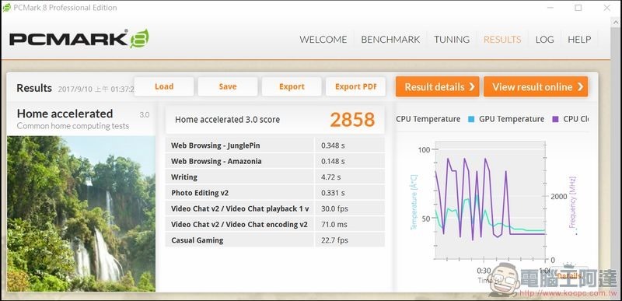Select the Web Browsing - JunglePin row

click(x=275, y=145)
